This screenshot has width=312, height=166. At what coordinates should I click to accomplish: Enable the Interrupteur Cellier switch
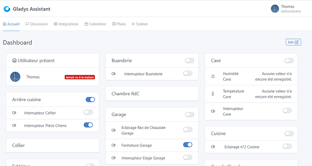(x=88, y=112)
